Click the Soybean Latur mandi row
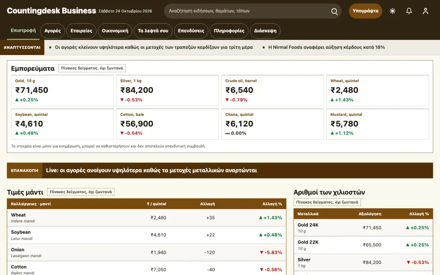Viewport: 440px width, 275px height. click(x=147, y=235)
